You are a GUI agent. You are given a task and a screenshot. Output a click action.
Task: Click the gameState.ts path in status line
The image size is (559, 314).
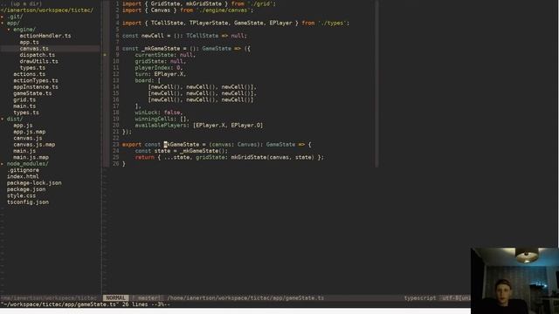[x=245, y=298]
